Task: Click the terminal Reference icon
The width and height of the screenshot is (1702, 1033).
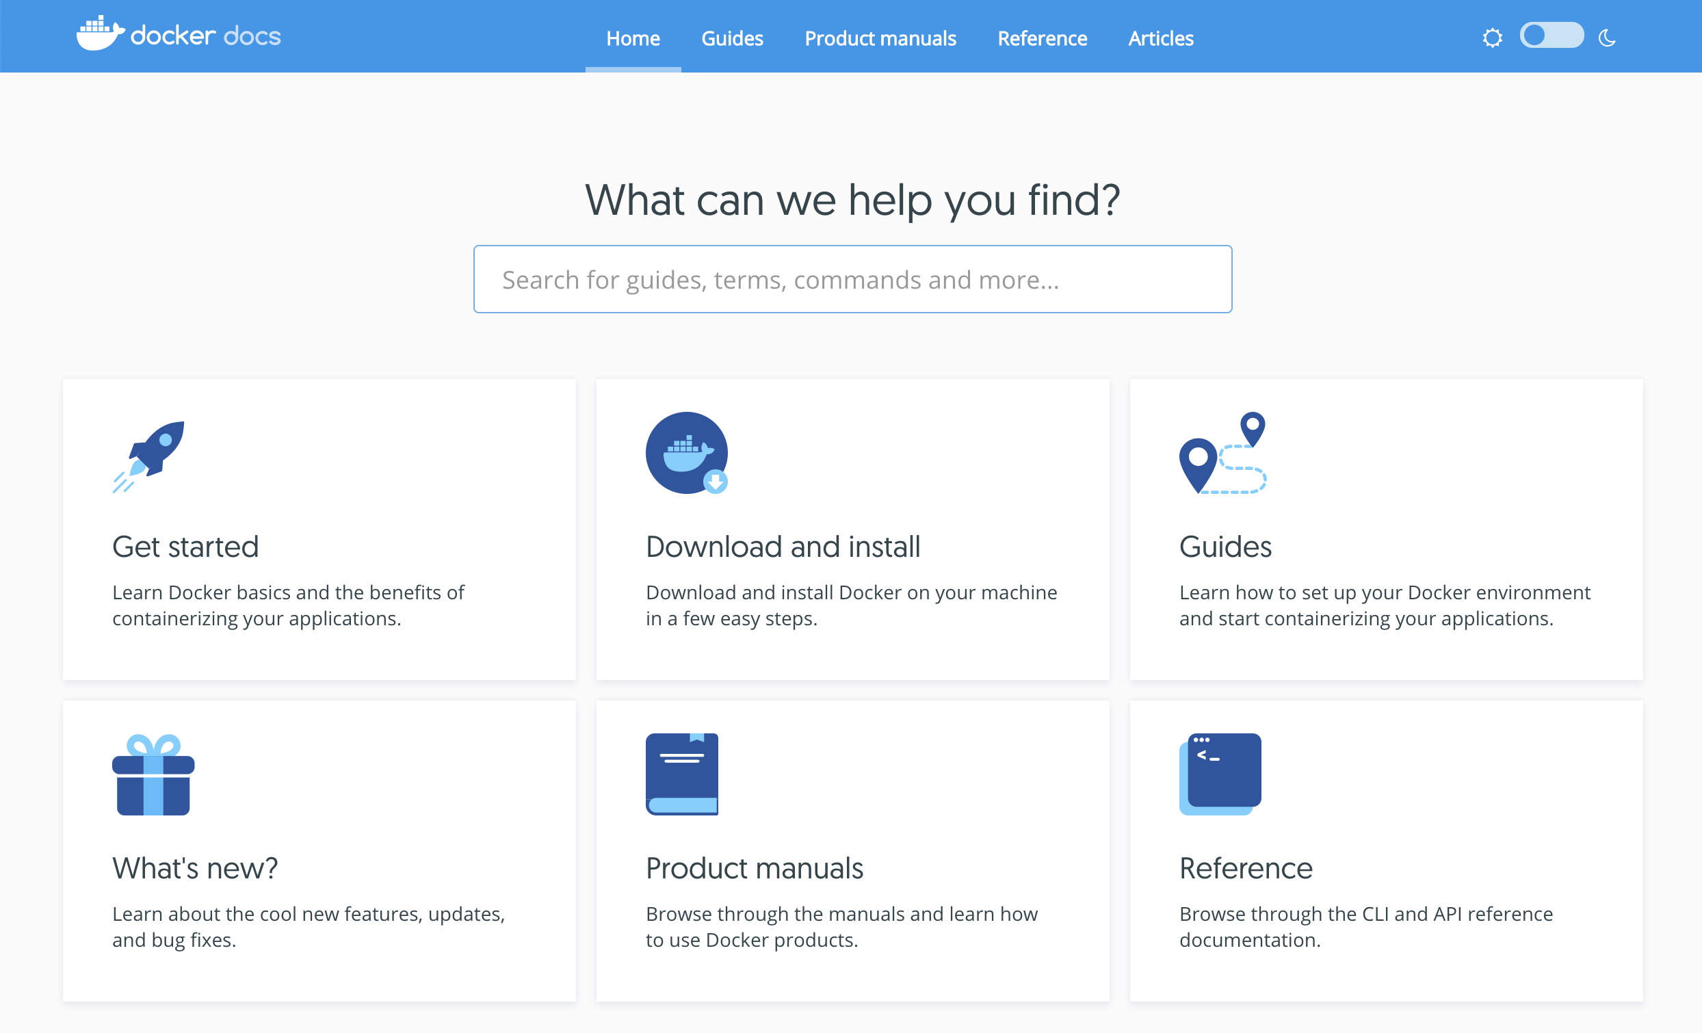Action: (1220, 774)
